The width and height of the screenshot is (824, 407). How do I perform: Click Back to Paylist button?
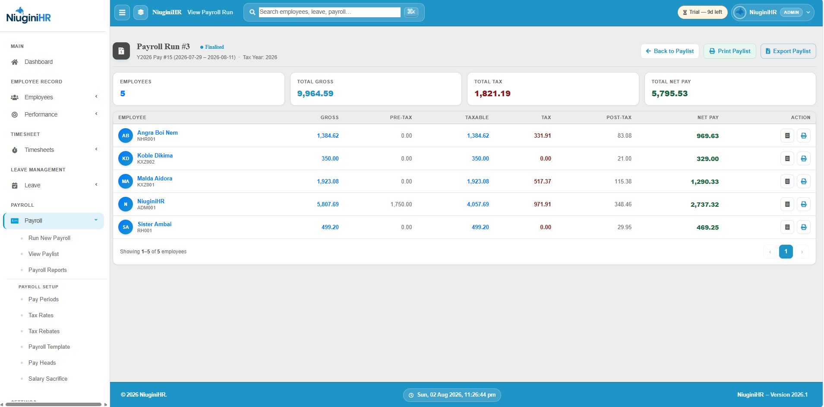(x=669, y=51)
